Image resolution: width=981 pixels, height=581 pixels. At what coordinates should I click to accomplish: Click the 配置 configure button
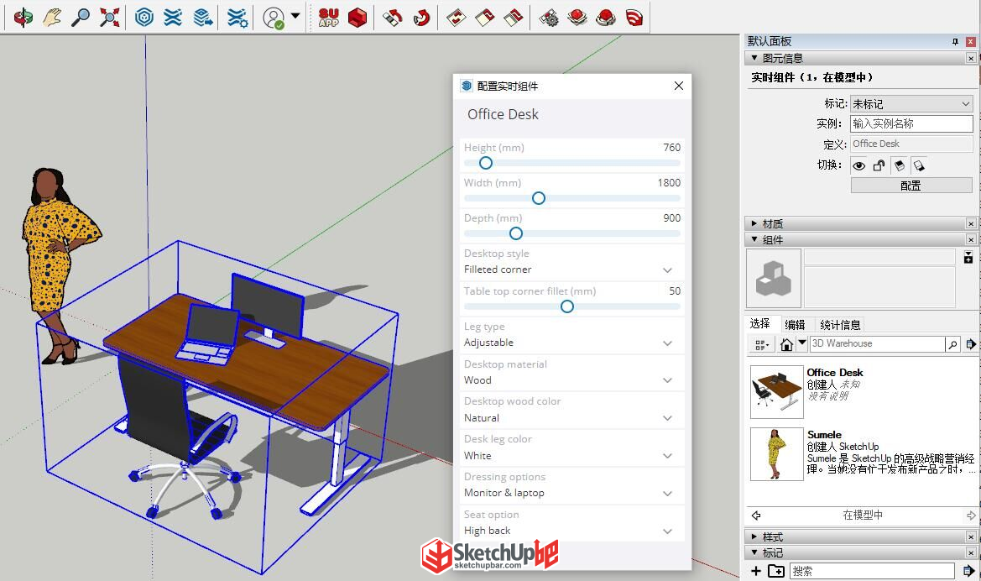(911, 186)
